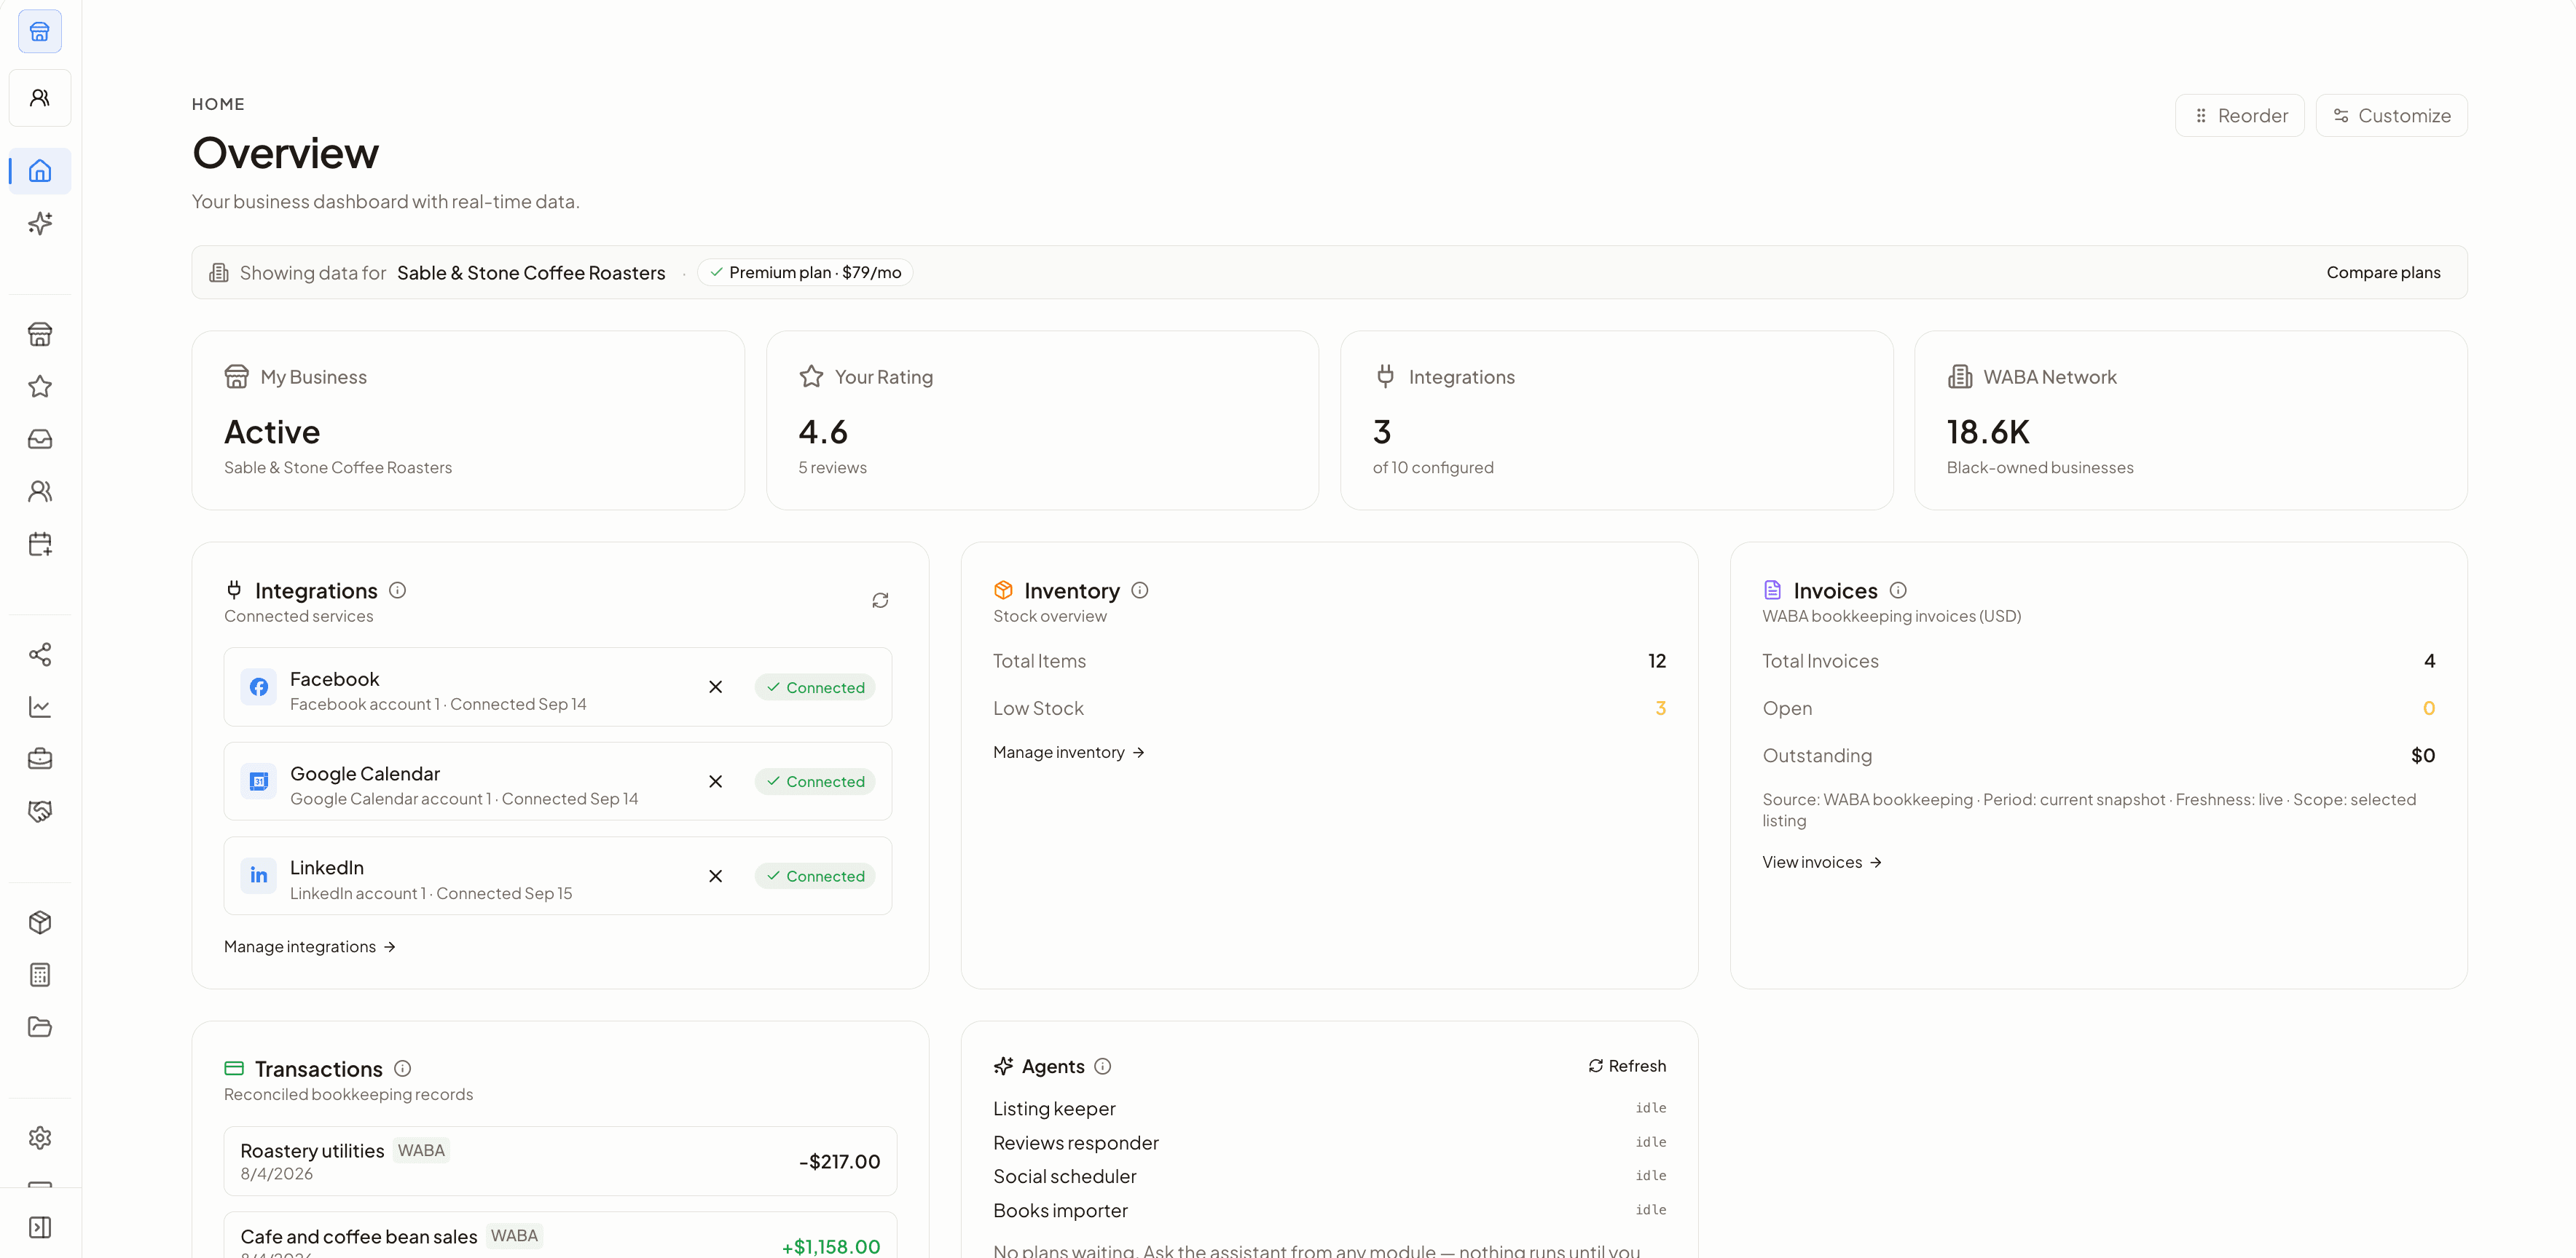Open the inventory box sidebar icon
The width and height of the screenshot is (2576, 1258).
click(x=40, y=922)
